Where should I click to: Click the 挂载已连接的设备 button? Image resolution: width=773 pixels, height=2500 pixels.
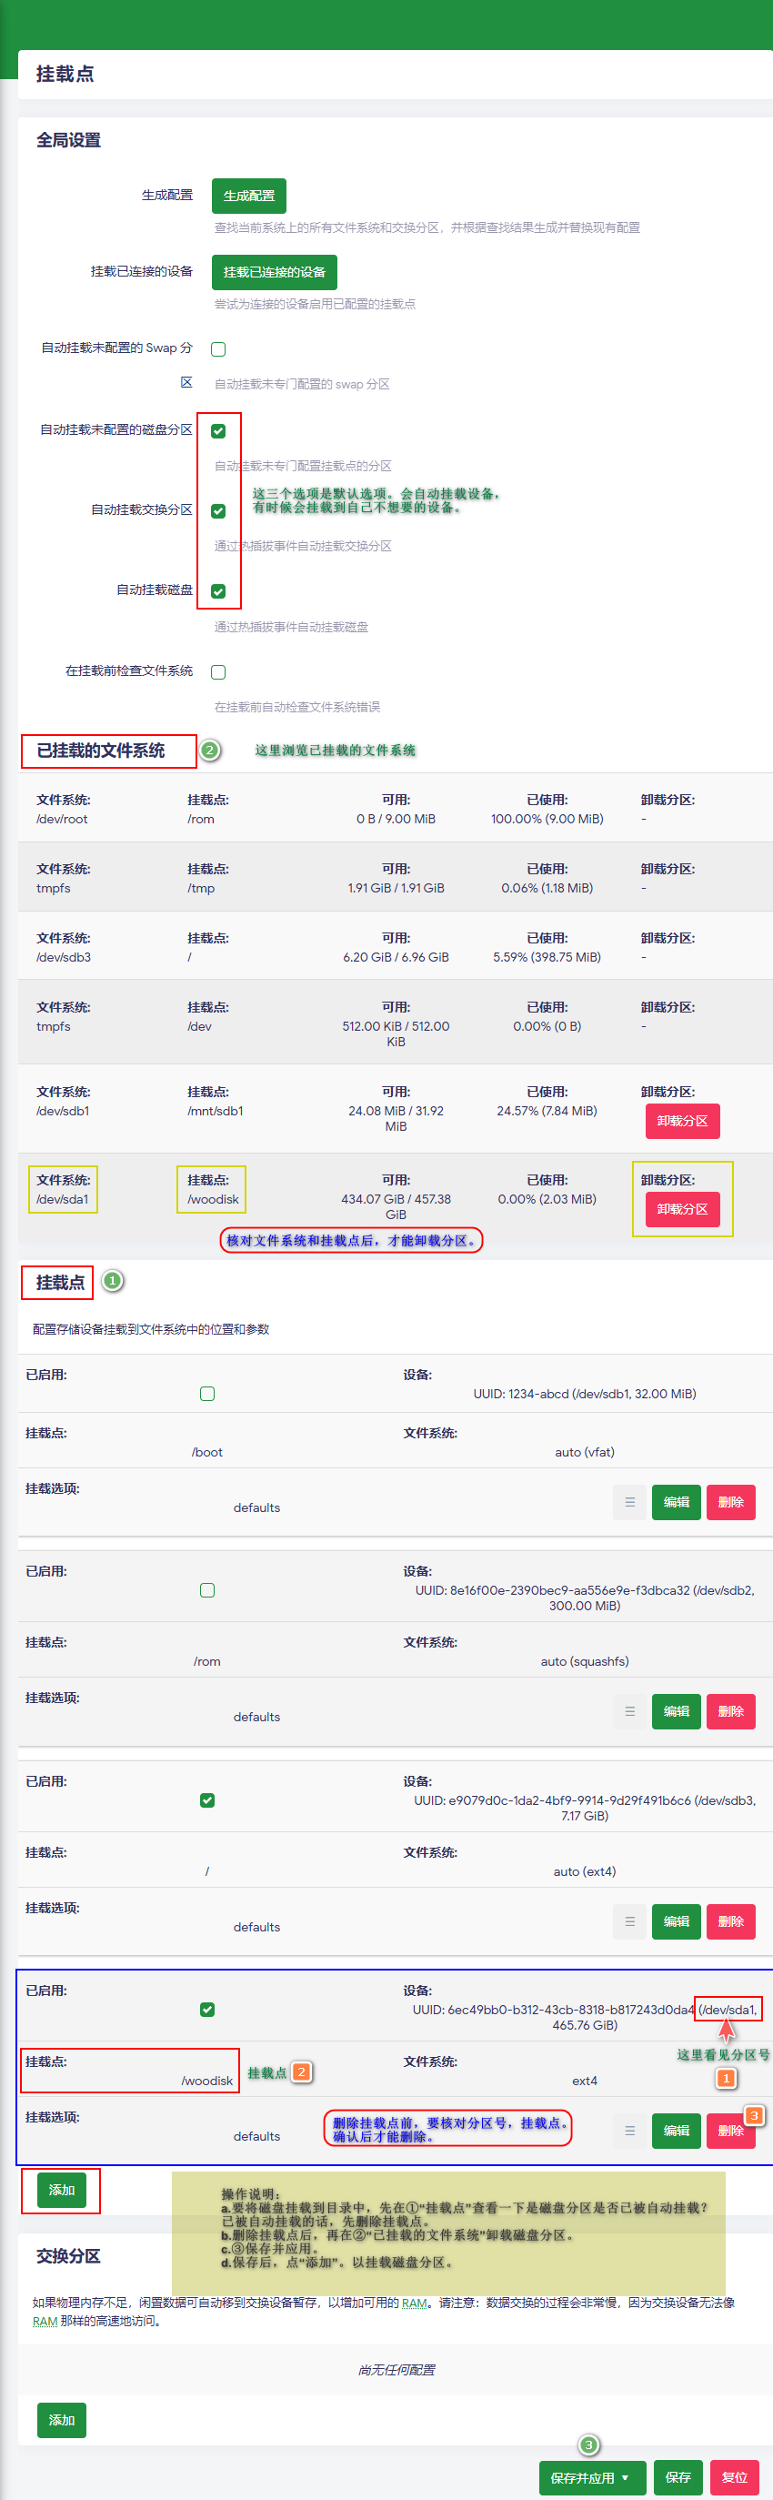point(274,272)
